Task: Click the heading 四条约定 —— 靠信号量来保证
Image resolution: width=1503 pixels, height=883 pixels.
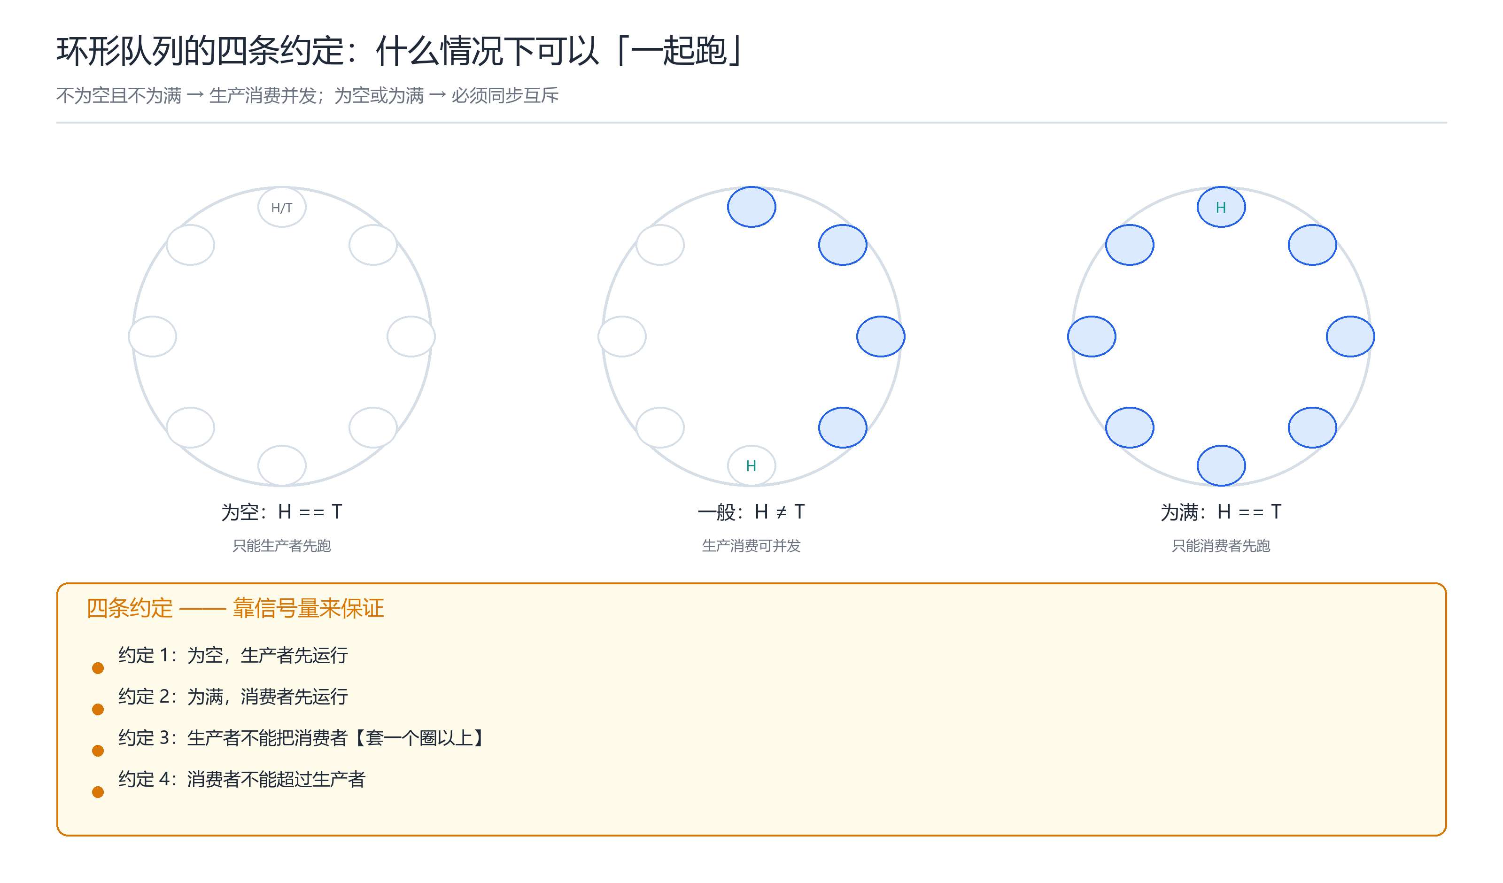Action: tap(235, 609)
